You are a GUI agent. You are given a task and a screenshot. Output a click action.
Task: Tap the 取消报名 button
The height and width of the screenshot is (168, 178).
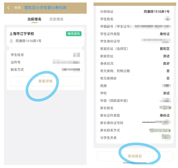pyautogui.click(x=135, y=156)
